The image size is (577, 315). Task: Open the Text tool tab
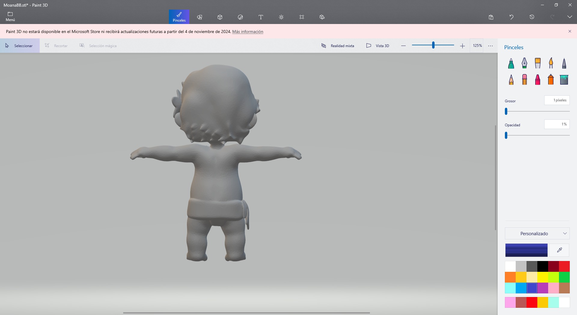point(261,17)
